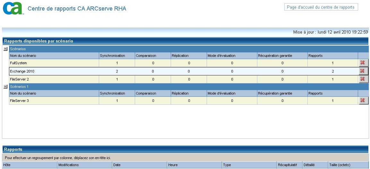The image size is (370, 169).
Task: Click Récupération garantie header in Scénarios group
Action: (282, 56)
